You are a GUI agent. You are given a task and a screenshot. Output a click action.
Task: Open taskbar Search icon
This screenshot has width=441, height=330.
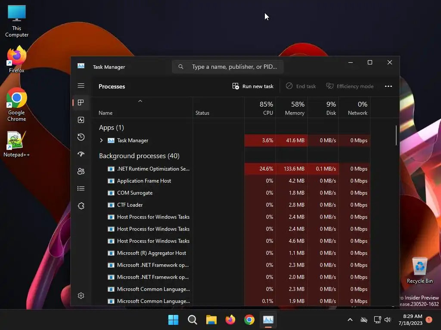[193, 320]
